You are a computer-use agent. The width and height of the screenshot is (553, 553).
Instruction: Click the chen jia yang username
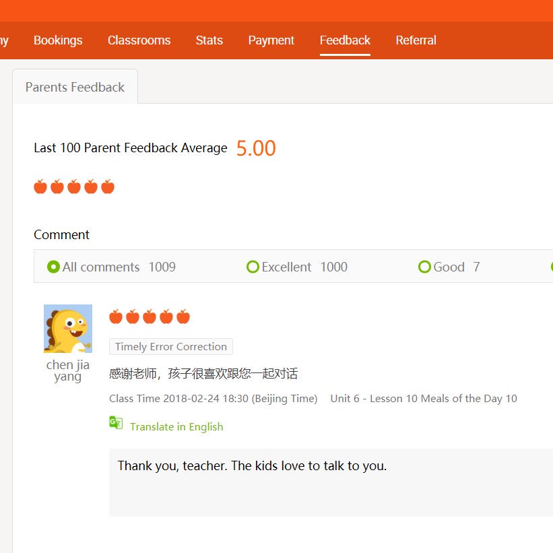tap(68, 370)
